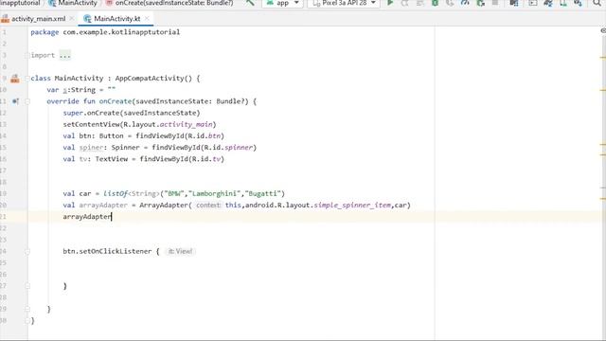Click 'simple_spinner_item' in the code
Viewport: 606px width, 341px height.
[x=352, y=205]
